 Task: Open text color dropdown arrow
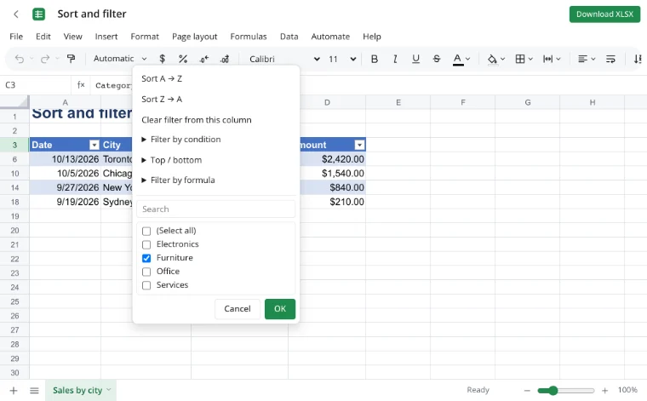point(467,59)
